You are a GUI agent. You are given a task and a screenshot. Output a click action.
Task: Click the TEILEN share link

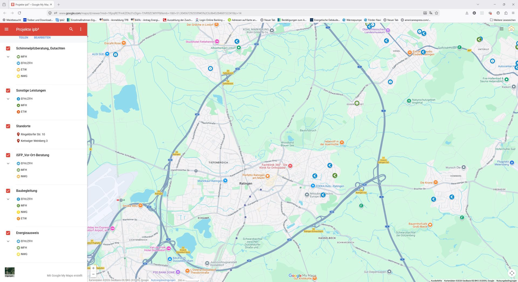pos(23,38)
